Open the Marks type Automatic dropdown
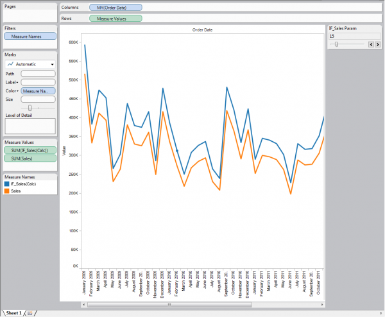The image size is (385, 317). pyautogui.click(x=53, y=64)
